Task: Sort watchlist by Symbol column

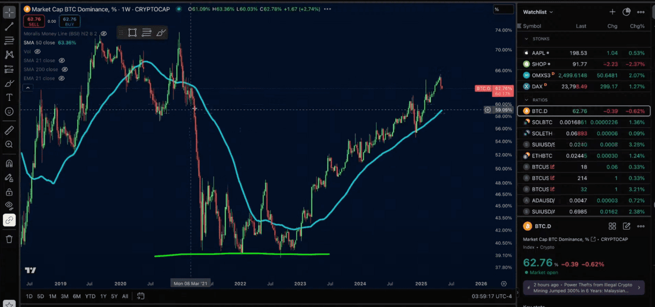Action: click(532, 26)
